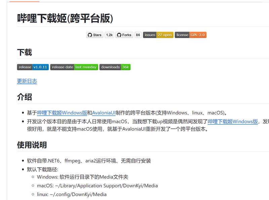
Task: Click the line about .NET6, ffmpeg, aria2
Action: click(89, 161)
